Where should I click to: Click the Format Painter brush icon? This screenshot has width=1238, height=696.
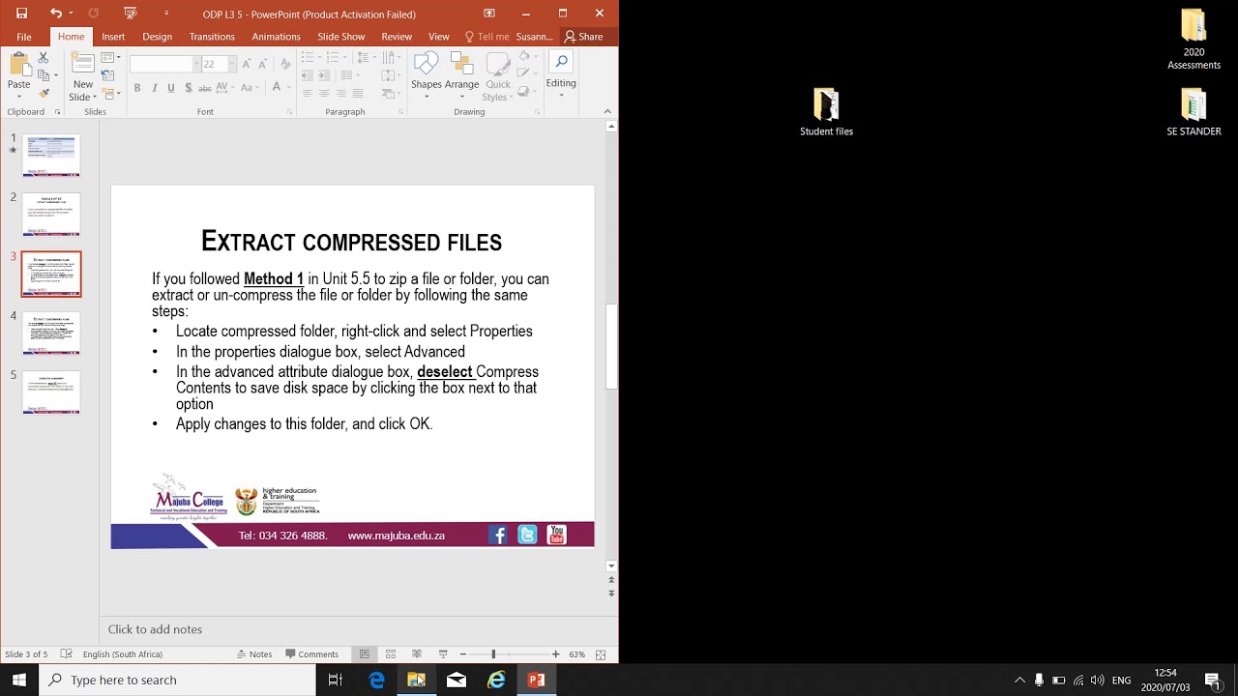(44, 93)
